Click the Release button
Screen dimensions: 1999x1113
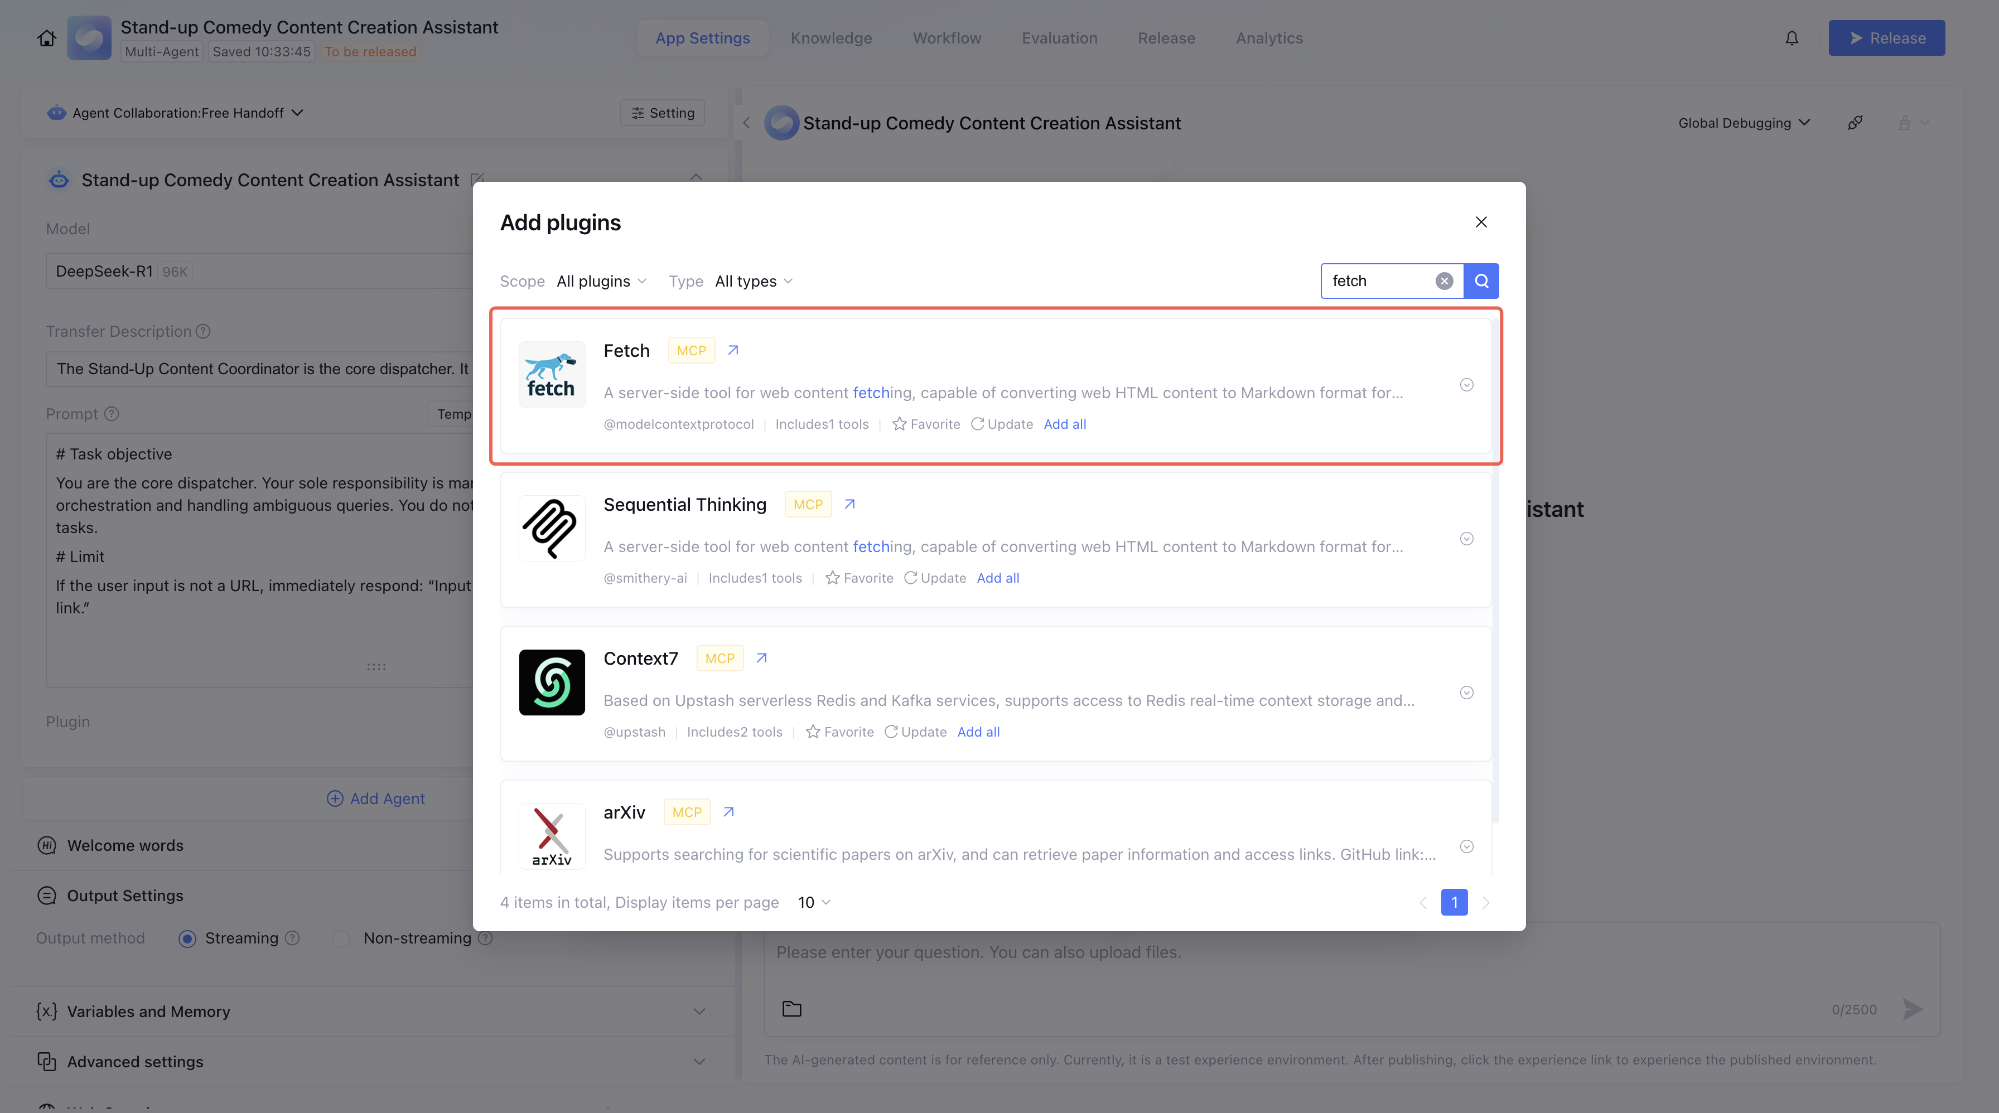(x=1886, y=38)
